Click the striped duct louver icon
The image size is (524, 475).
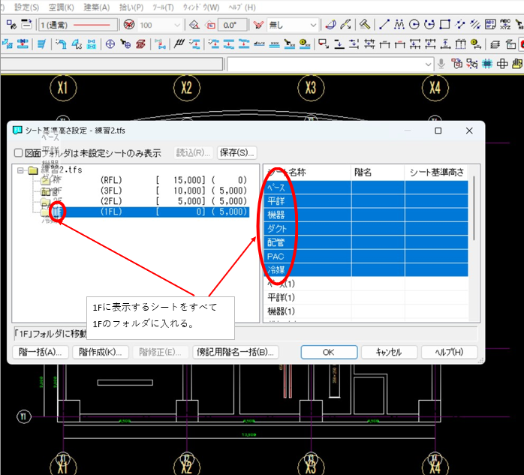[x=41, y=44]
